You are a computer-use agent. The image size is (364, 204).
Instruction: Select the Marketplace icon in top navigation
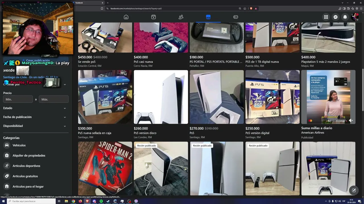coord(208,17)
